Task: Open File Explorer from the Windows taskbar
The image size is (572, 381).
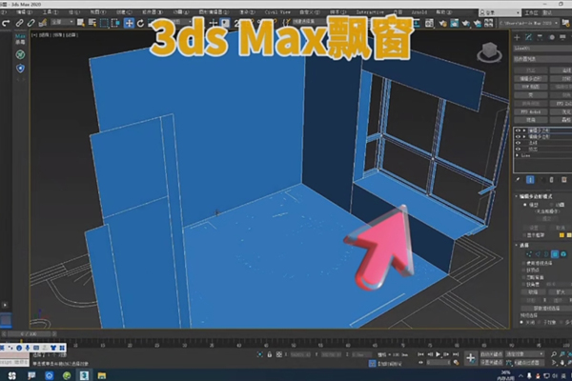Action: [102, 375]
